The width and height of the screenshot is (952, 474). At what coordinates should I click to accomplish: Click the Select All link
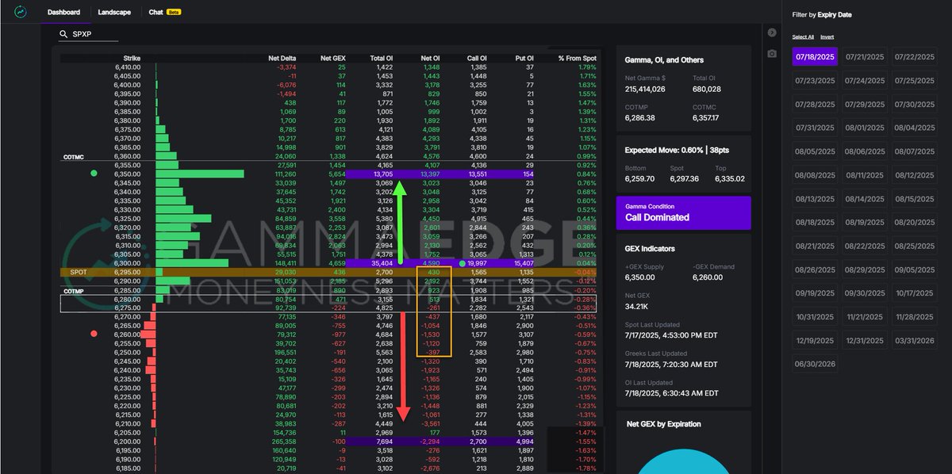pos(803,36)
